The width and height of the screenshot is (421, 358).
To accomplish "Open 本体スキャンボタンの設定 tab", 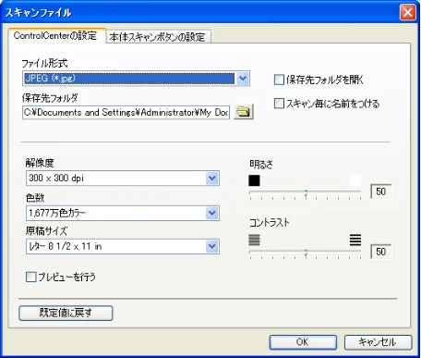I will coord(158,37).
